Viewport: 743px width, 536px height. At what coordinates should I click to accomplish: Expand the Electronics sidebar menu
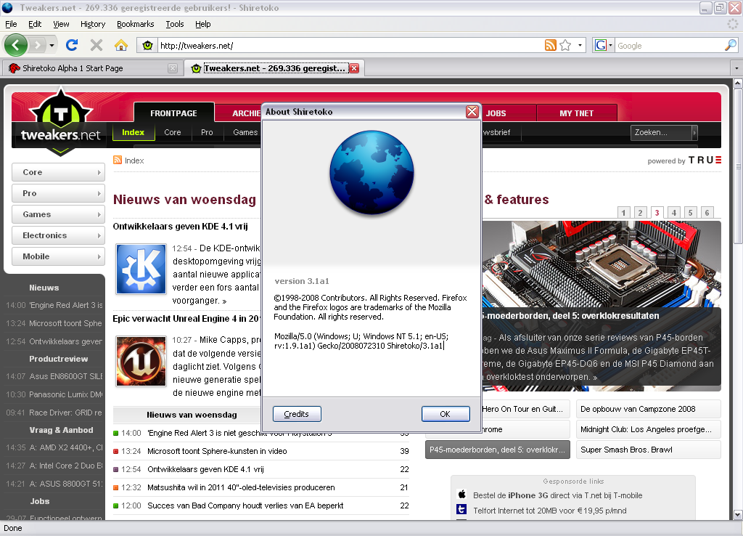point(58,235)
